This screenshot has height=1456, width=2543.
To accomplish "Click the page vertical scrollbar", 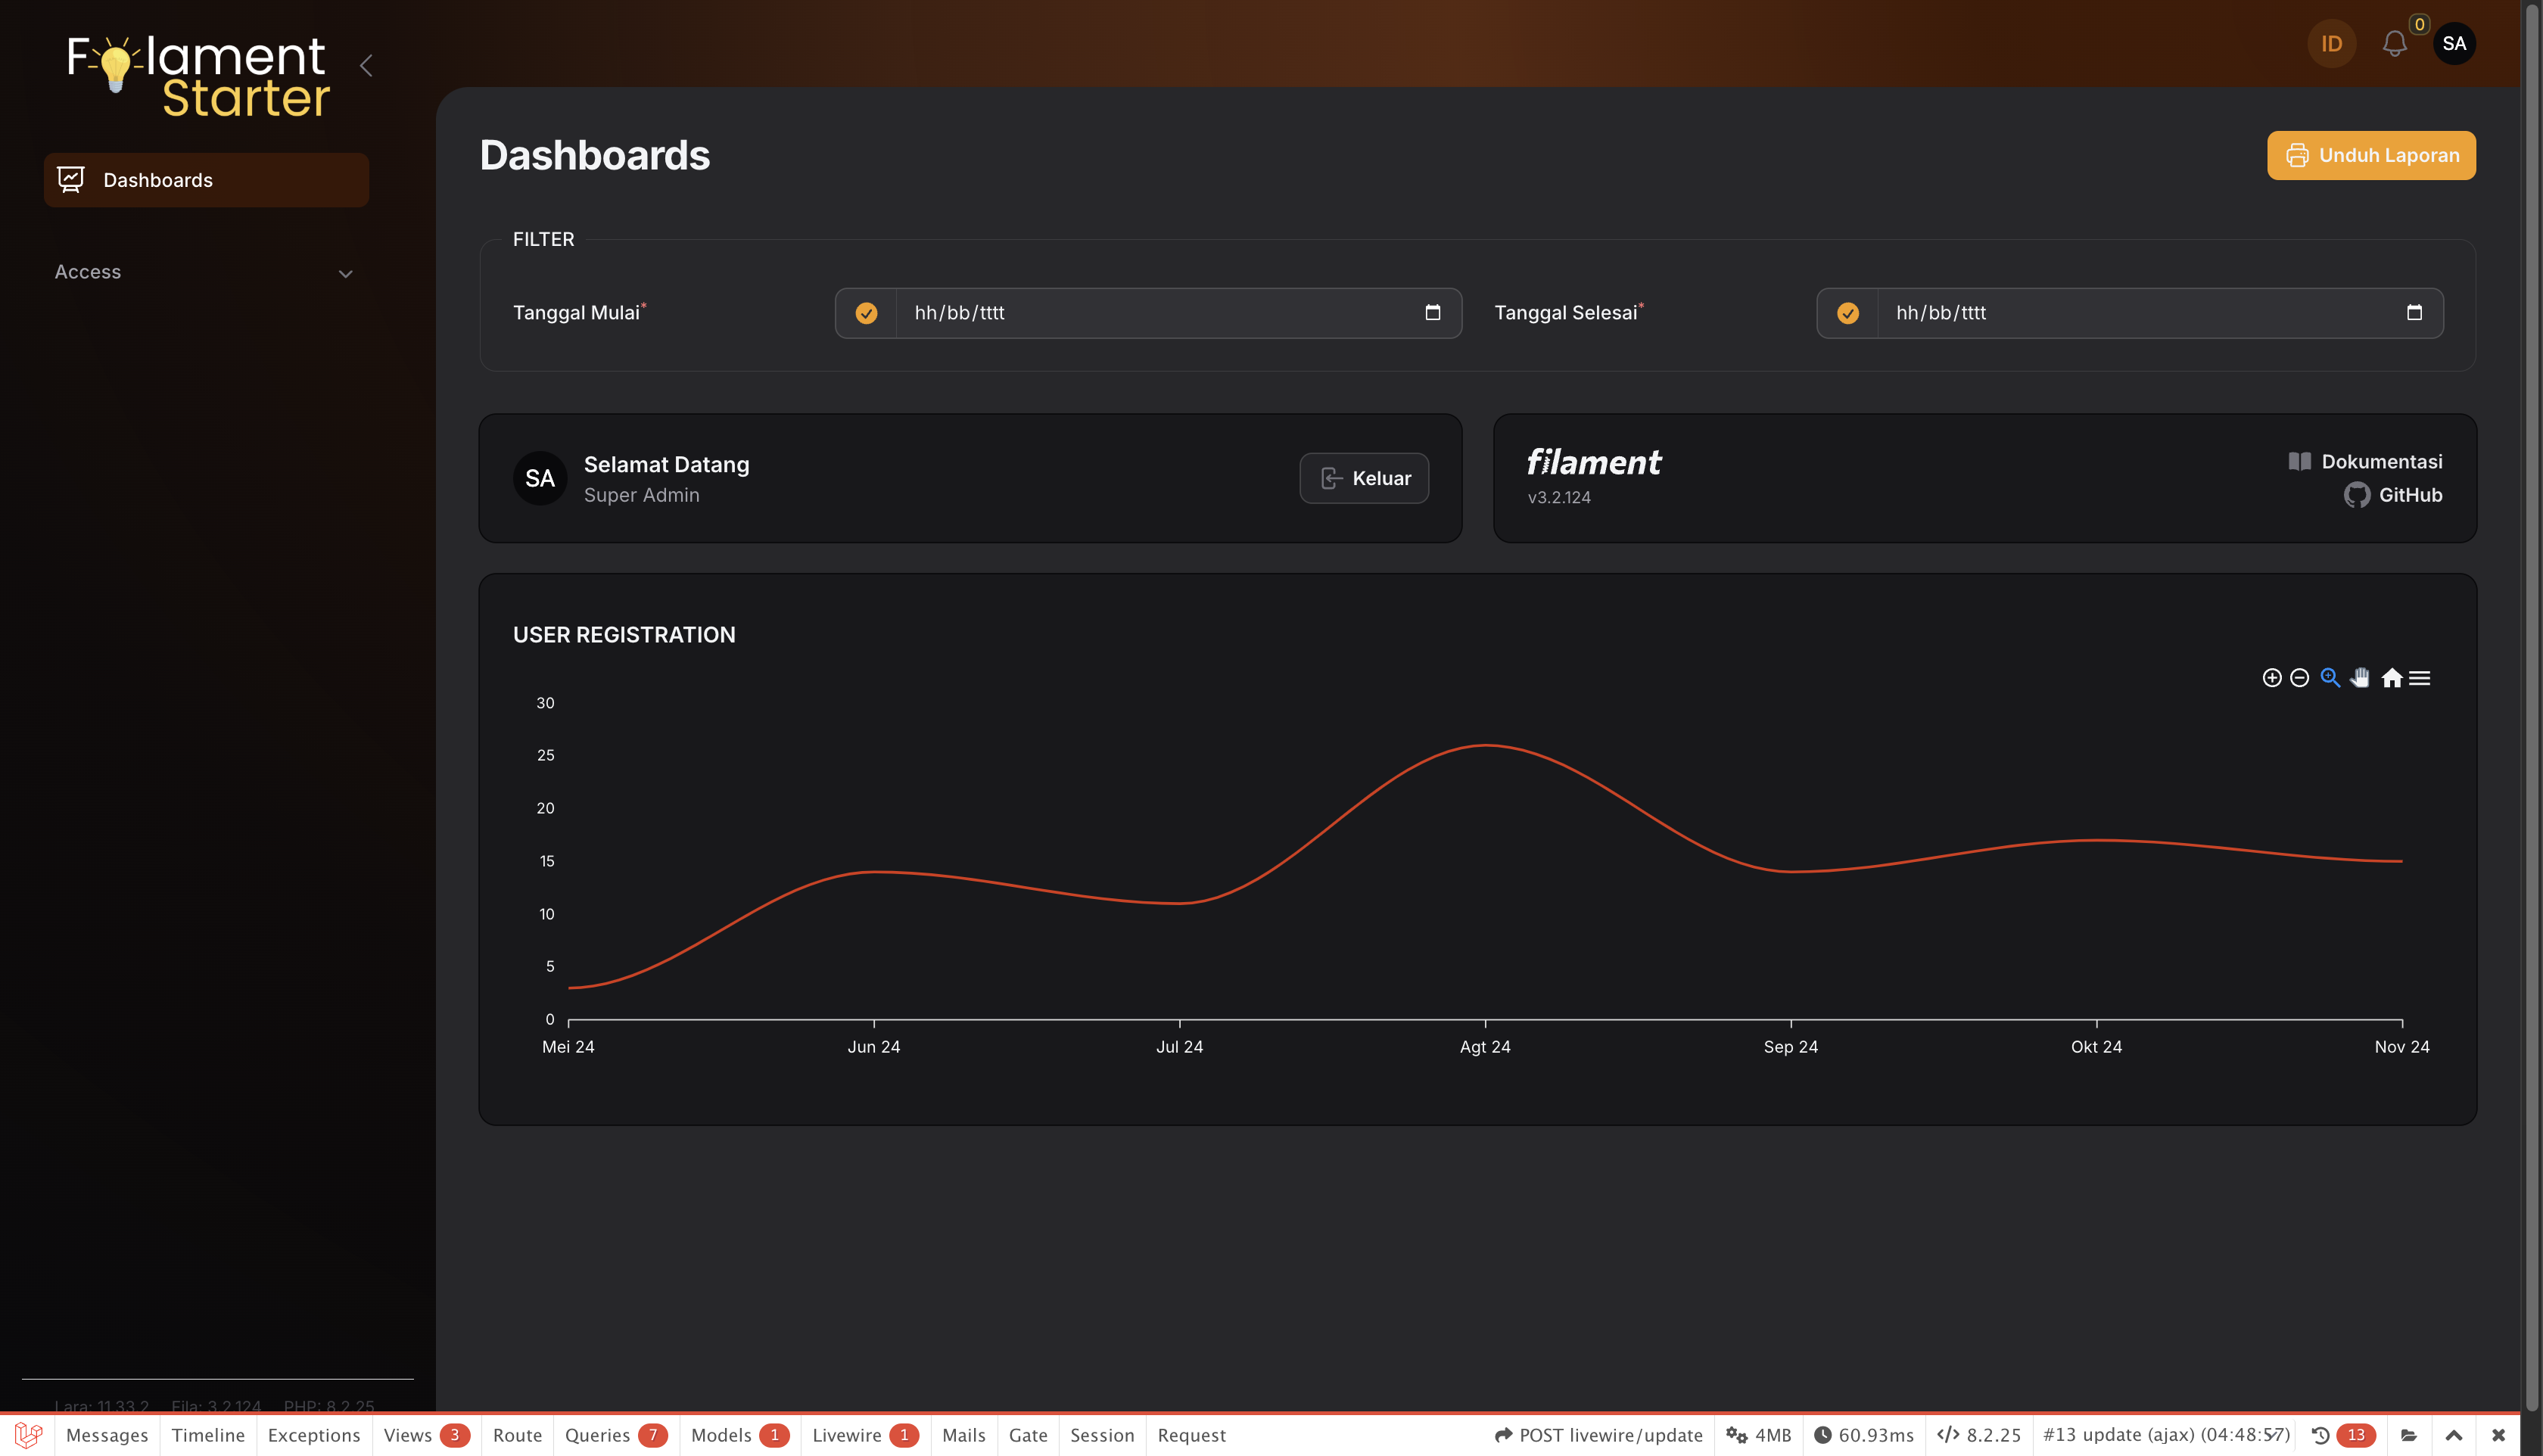I will coord(2532,700).
